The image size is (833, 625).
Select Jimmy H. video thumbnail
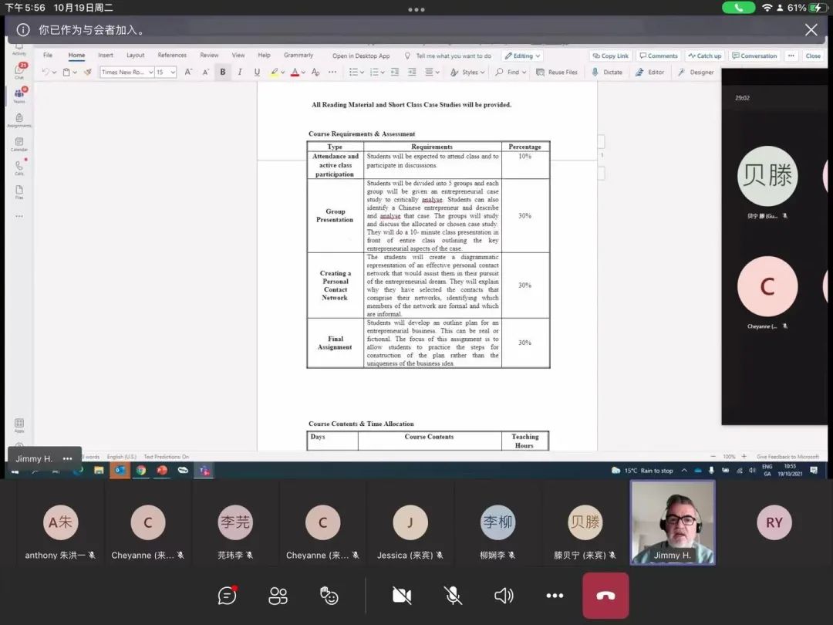673,522
